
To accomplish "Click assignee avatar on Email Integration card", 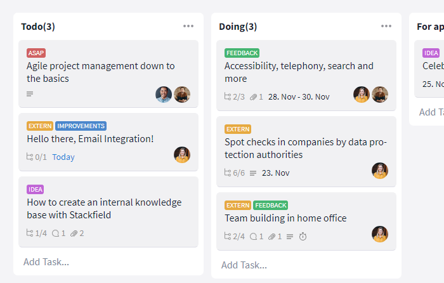I will point(182,155).
